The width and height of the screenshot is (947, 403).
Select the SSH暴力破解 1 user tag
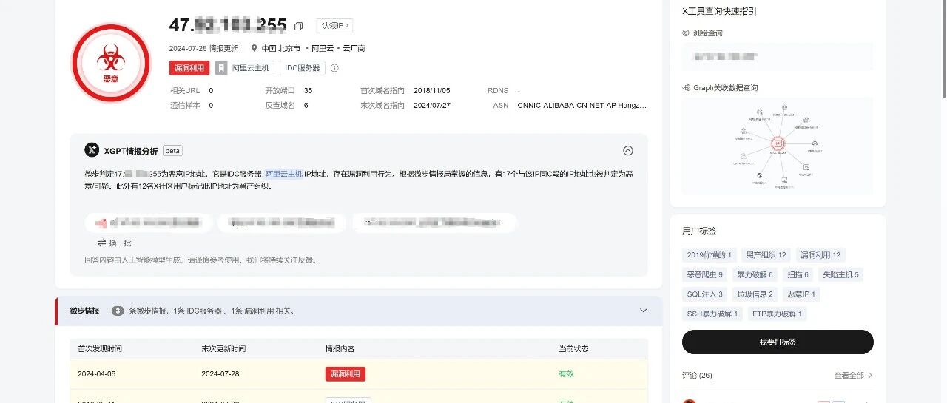click(713, 314)
